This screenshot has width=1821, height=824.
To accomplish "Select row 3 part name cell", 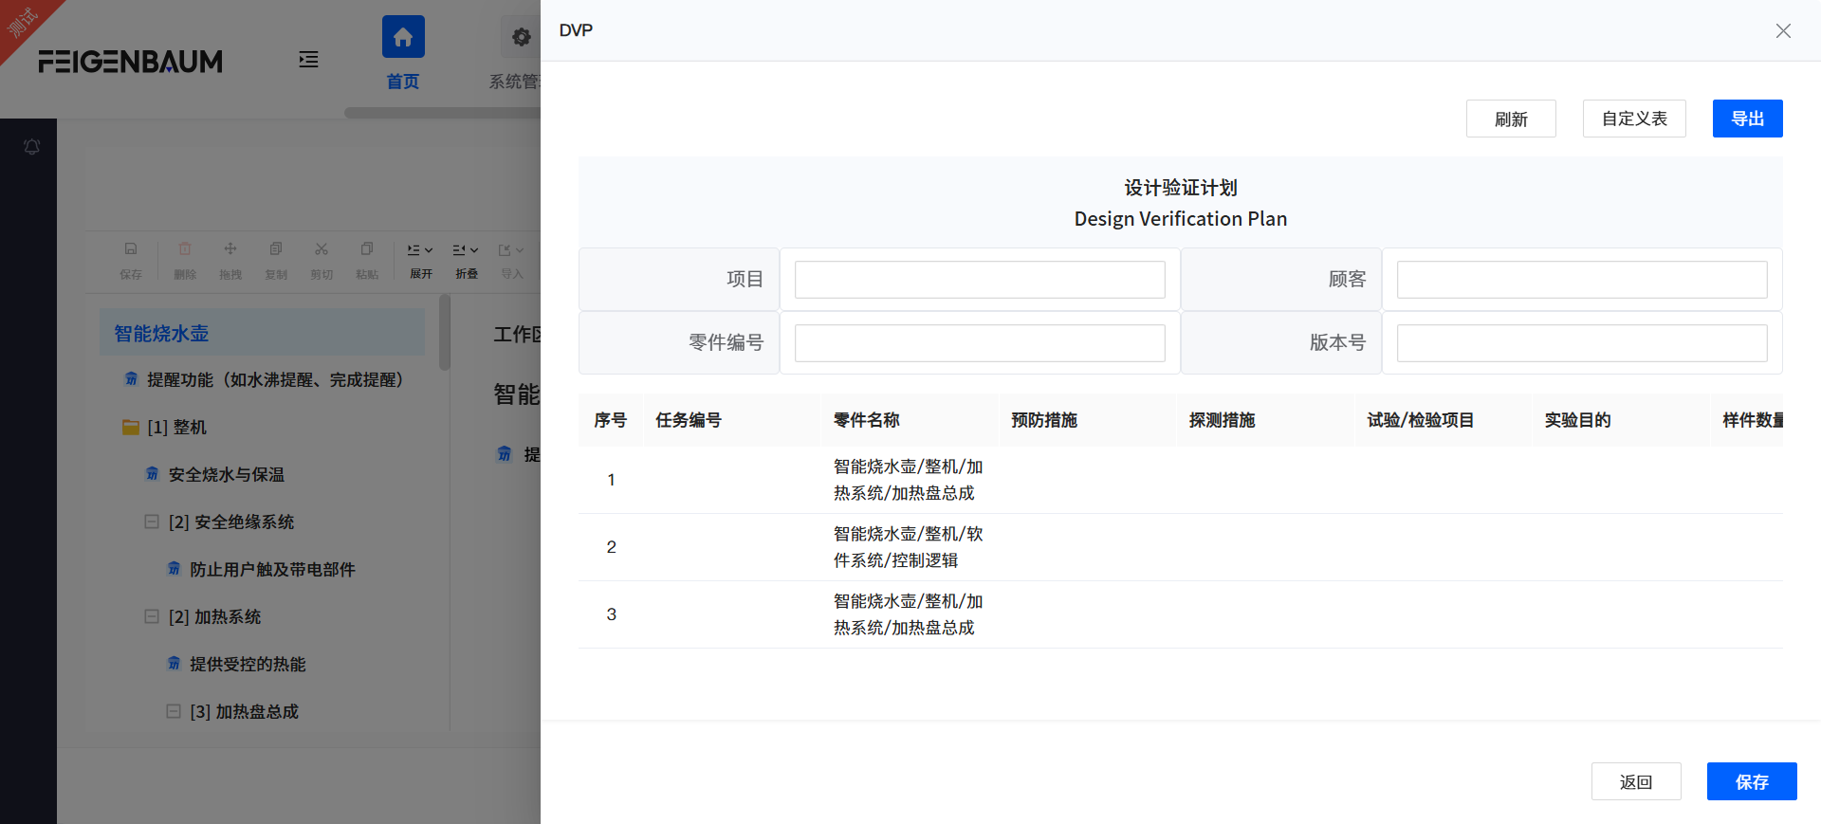I will tap(909, 614).
